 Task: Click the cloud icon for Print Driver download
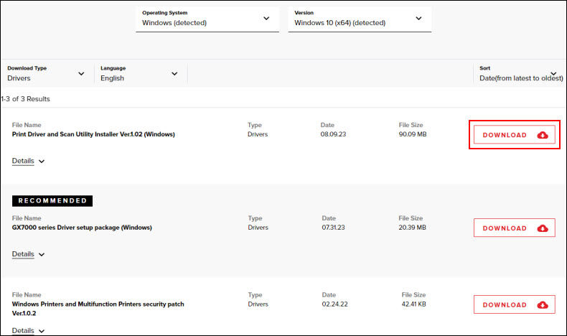(543, 135)
